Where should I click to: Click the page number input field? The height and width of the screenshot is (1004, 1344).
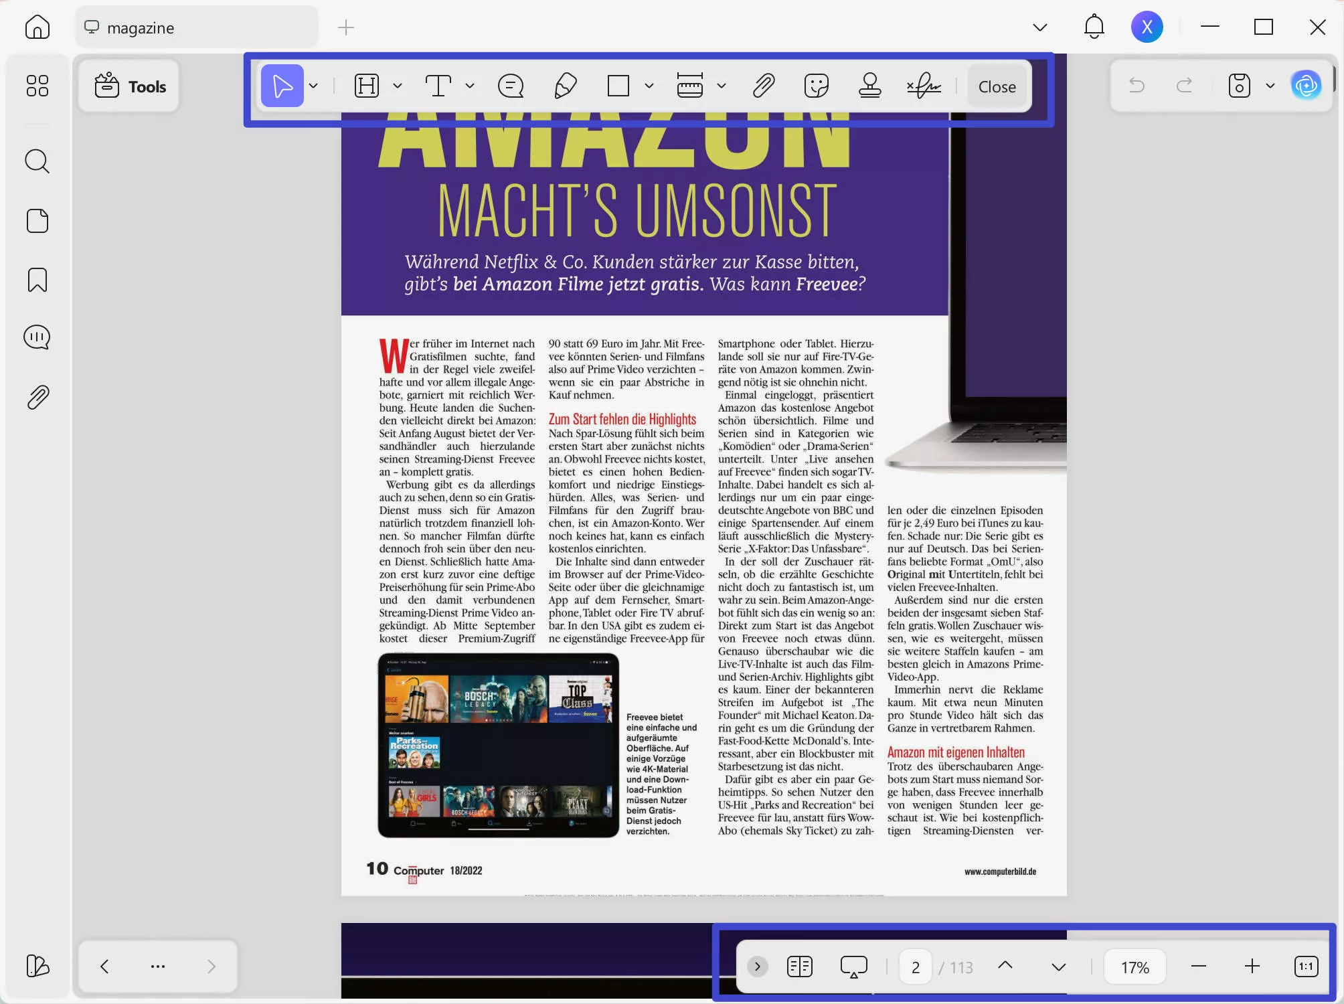[915, 967]
